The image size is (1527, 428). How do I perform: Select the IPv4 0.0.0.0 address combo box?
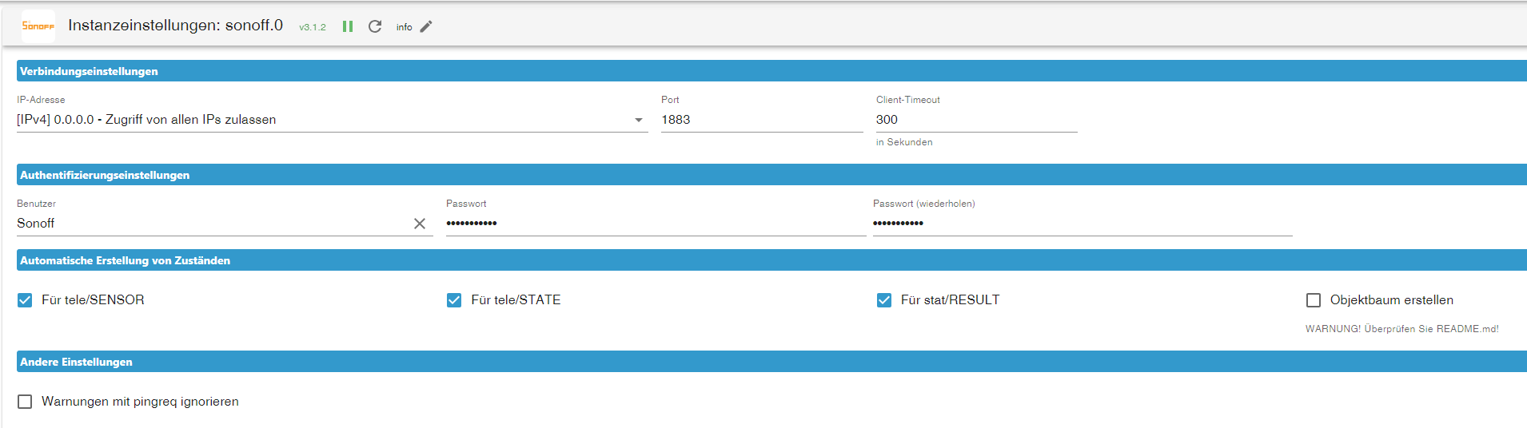[332, 120]
